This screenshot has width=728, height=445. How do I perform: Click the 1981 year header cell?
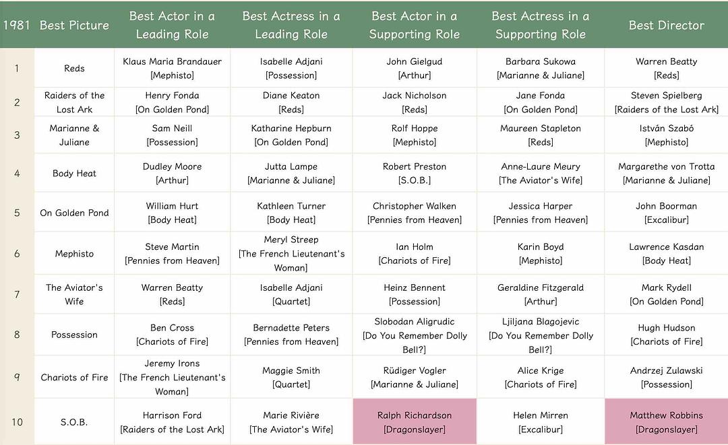tap(17, 25)
